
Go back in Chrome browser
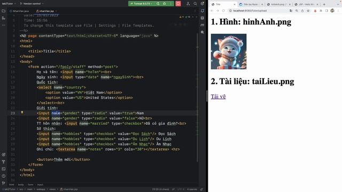(x=212, y=11)
